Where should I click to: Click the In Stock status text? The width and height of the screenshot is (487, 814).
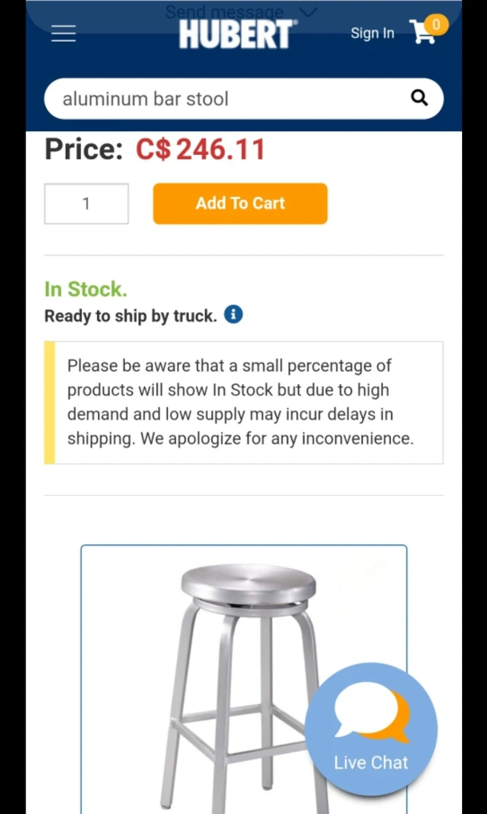[x=86, y=289]
